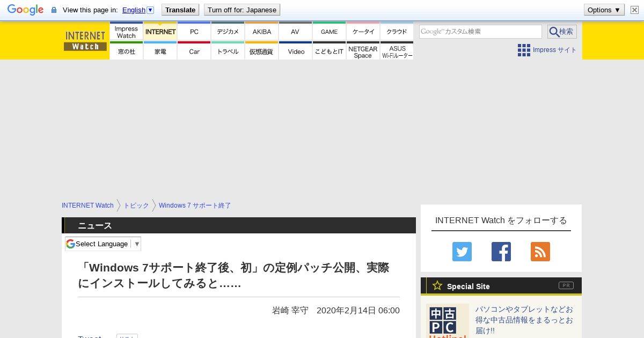Screen dimensions: 644x338
Task: Open the パソコンやタブレット 中古品情報 link
Action: [x=524, y=320]
